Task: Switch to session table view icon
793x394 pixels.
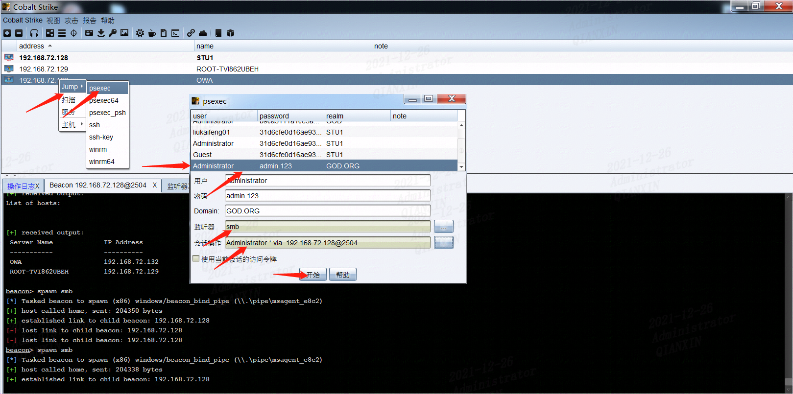Action: coord(62,33)
